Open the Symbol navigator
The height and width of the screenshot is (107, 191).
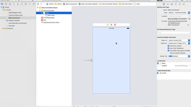pos(10,4)
